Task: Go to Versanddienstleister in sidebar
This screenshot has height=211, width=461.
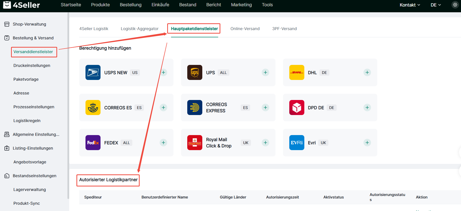Action: click(x=33, y=52)
